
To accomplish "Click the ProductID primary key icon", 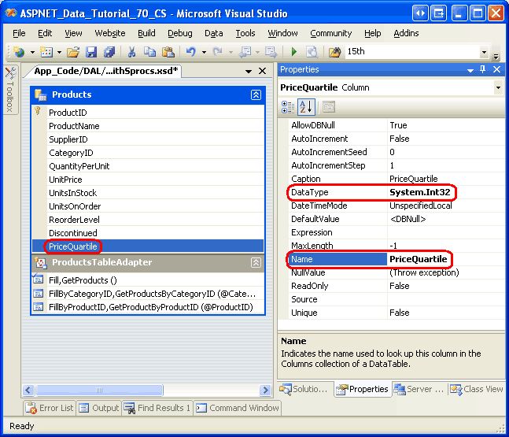I will click(38, 111).
